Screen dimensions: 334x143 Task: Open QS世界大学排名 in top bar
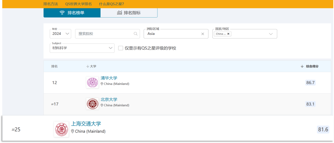click(x=78, y=4)
